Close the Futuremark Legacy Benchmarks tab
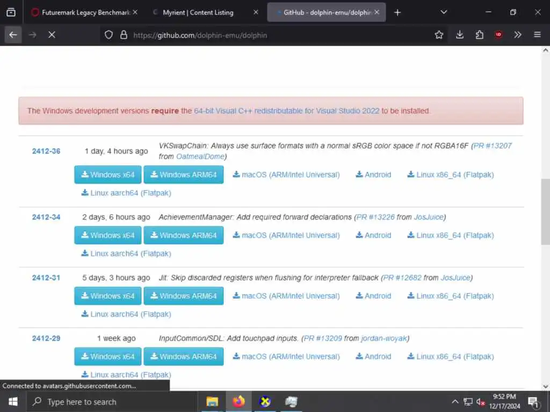 click(x=135, y=12)
